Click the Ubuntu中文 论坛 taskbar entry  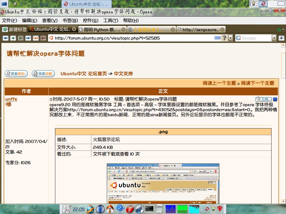(x=87, y=4)
